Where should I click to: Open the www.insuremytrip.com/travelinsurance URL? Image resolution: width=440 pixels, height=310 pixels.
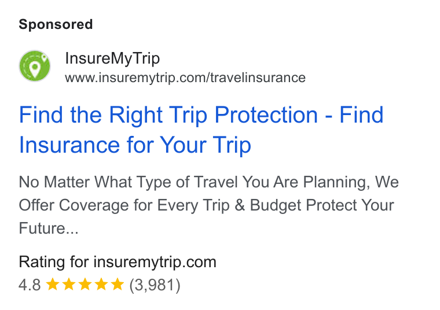(x=185, y=77)
